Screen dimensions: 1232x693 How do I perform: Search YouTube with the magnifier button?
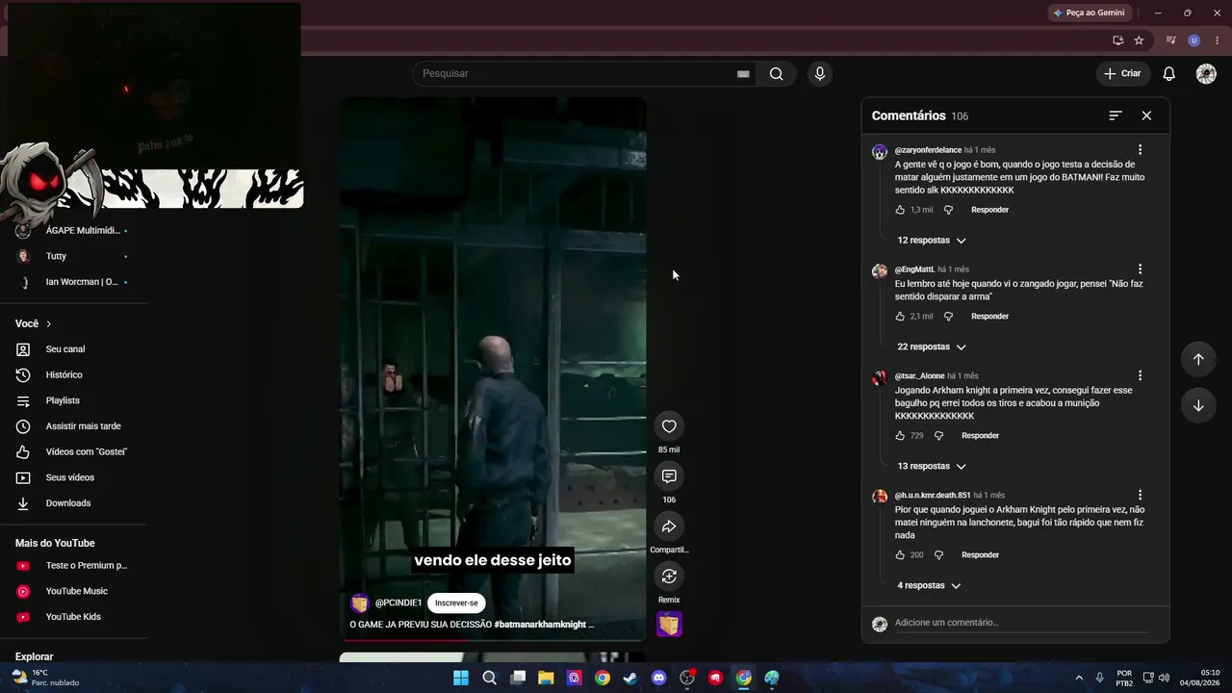776,74
